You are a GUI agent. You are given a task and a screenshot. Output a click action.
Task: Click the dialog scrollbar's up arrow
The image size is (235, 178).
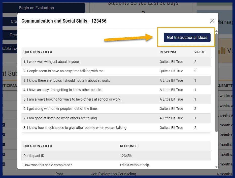(x=216, y=31)
